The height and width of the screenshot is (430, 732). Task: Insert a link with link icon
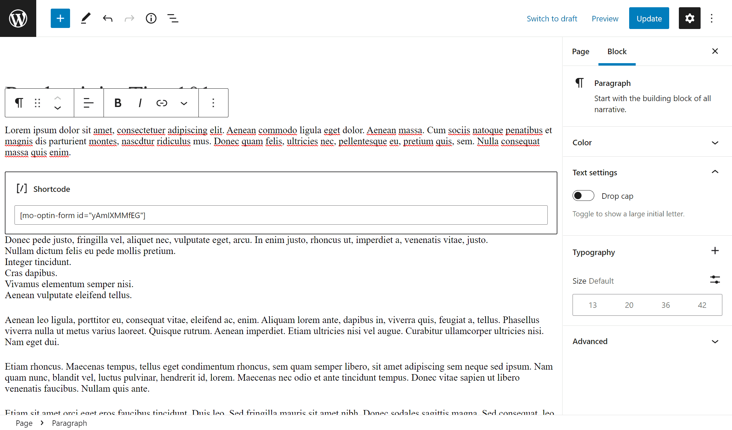tap(162, 103)
